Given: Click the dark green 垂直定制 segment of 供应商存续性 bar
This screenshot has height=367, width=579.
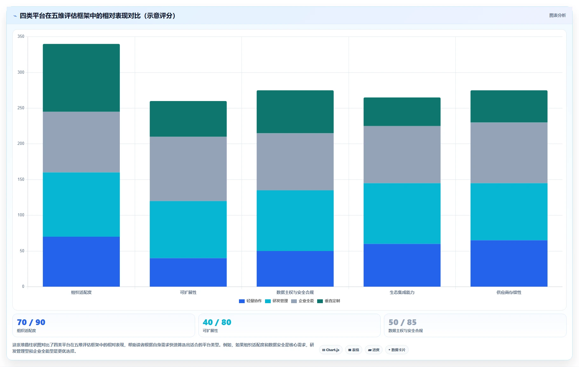Looking at the screenshot, I should coord(509,106).
